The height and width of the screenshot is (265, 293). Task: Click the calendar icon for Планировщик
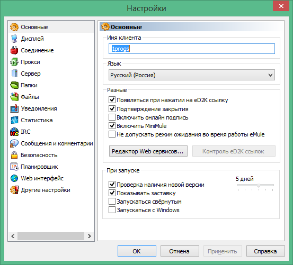pos(14,167)
